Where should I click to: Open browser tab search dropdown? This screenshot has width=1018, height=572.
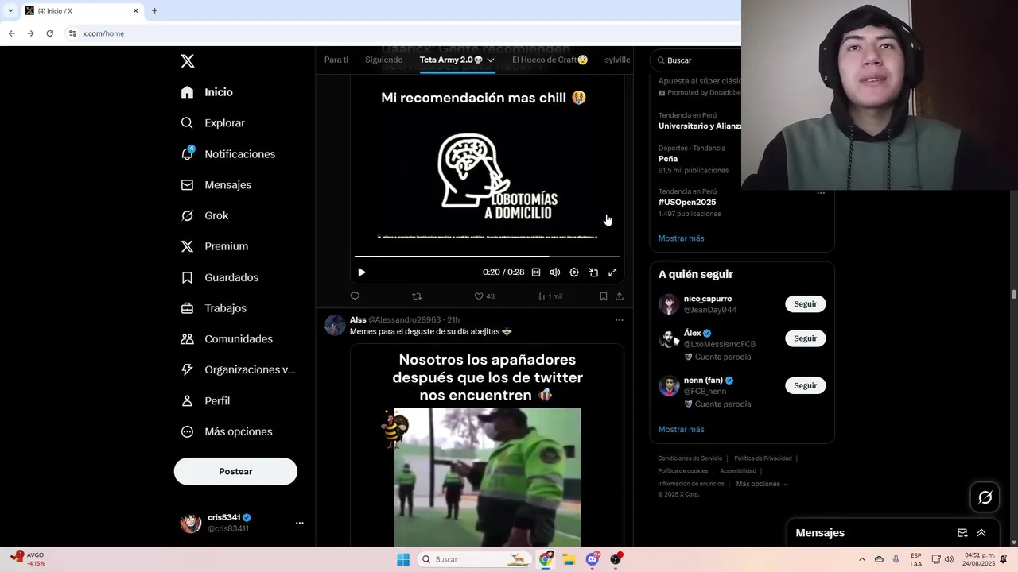tap(10, 10)
